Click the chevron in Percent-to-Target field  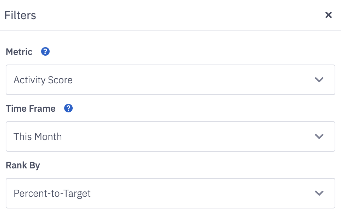[319, 193]
